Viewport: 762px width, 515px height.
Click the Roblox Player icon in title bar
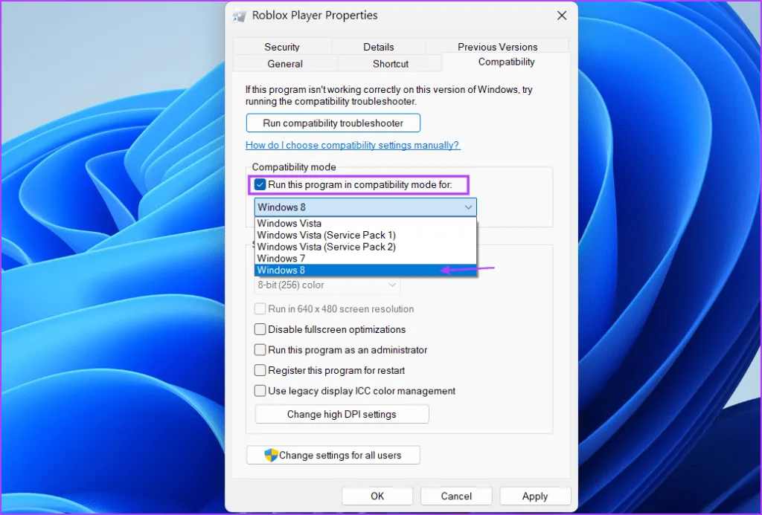pos(240,16)
